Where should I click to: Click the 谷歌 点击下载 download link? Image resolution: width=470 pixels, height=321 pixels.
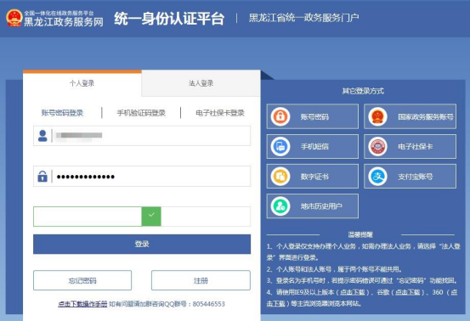pos(408,292)
